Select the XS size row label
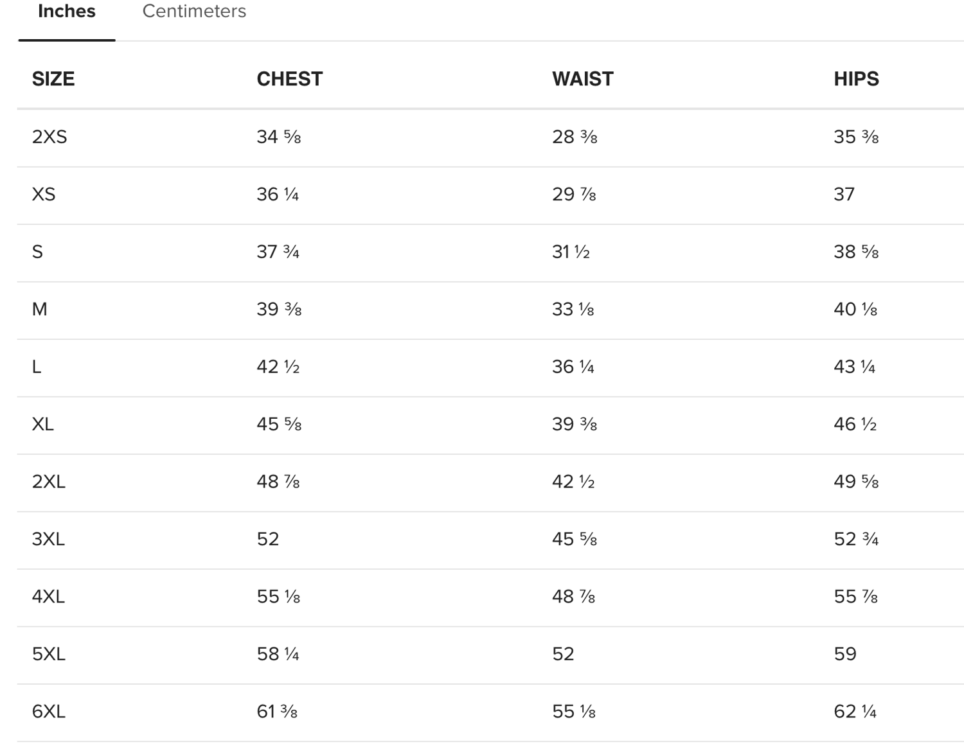This screenshot has height=747, width=964. point(44,194)
